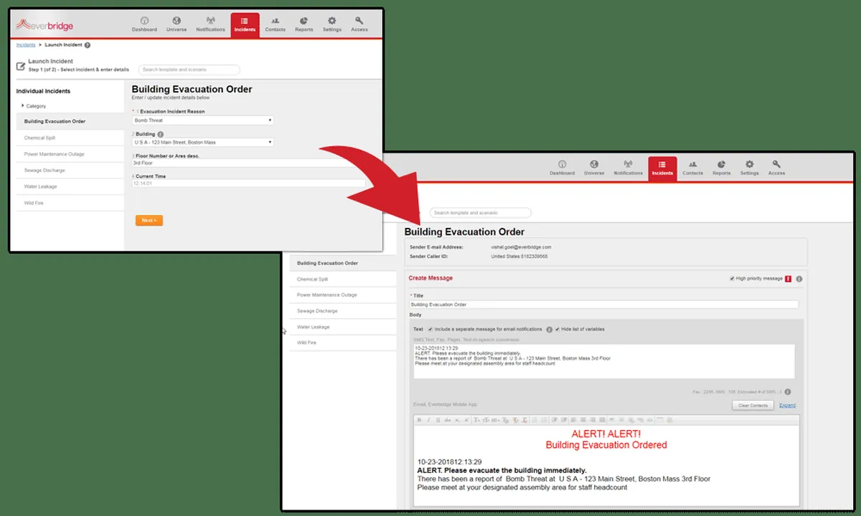Open Building dropdown showing 123 Main Street

point(202,142)
